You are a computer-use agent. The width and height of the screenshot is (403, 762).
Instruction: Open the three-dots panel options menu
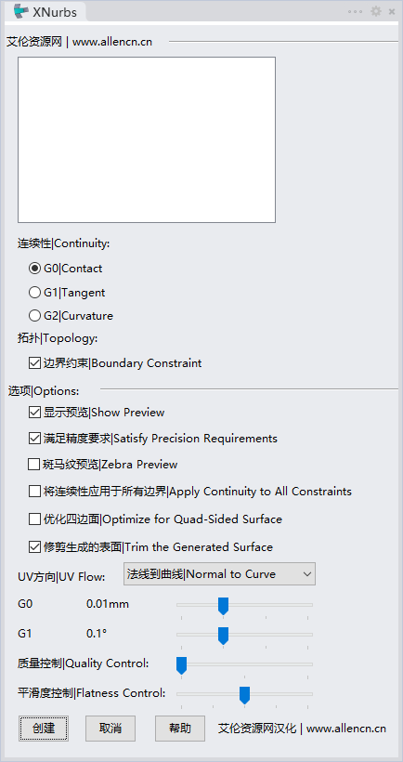tap(356, 12)
